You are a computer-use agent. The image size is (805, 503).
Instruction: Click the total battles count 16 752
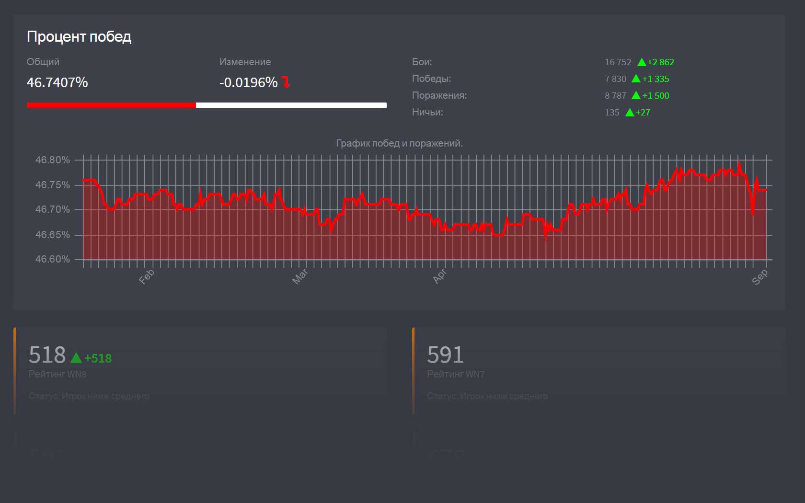coord(618,62)
